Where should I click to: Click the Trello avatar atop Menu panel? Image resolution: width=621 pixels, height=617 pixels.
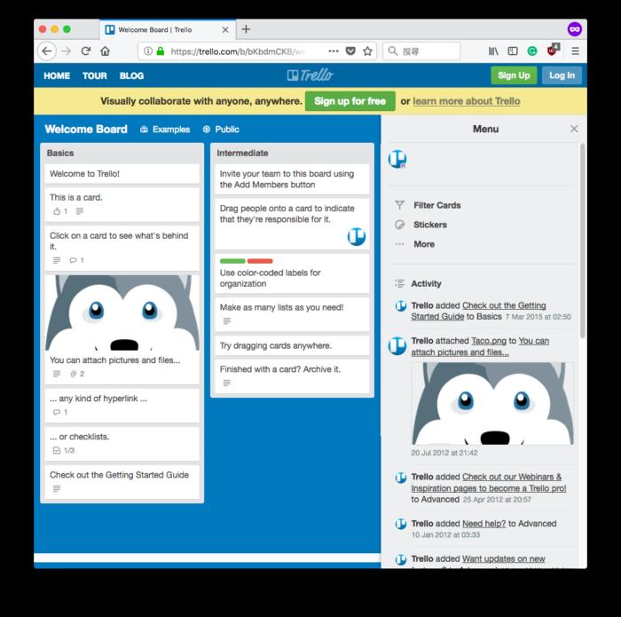[x=397, y=159]
